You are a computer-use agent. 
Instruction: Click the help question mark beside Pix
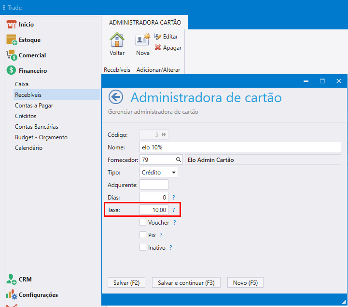coord(161,235)
